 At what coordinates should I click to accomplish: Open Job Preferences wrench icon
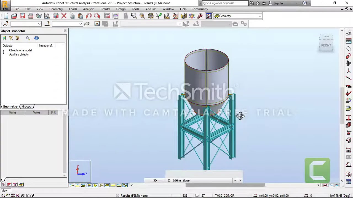200,16
